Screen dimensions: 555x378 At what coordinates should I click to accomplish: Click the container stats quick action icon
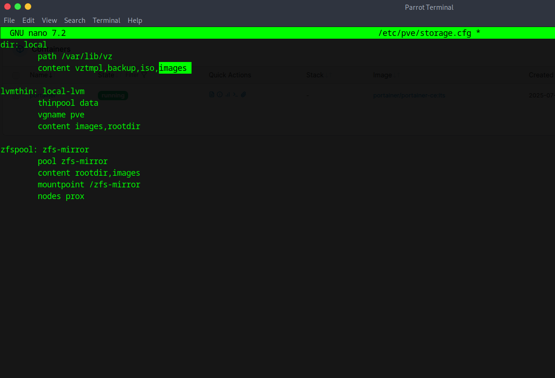pyautogui.click(x=228, y=95)
